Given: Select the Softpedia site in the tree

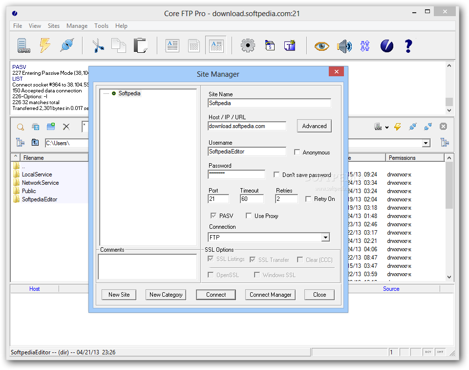Looking at the screenshot, I should click(x=129, y=93).
